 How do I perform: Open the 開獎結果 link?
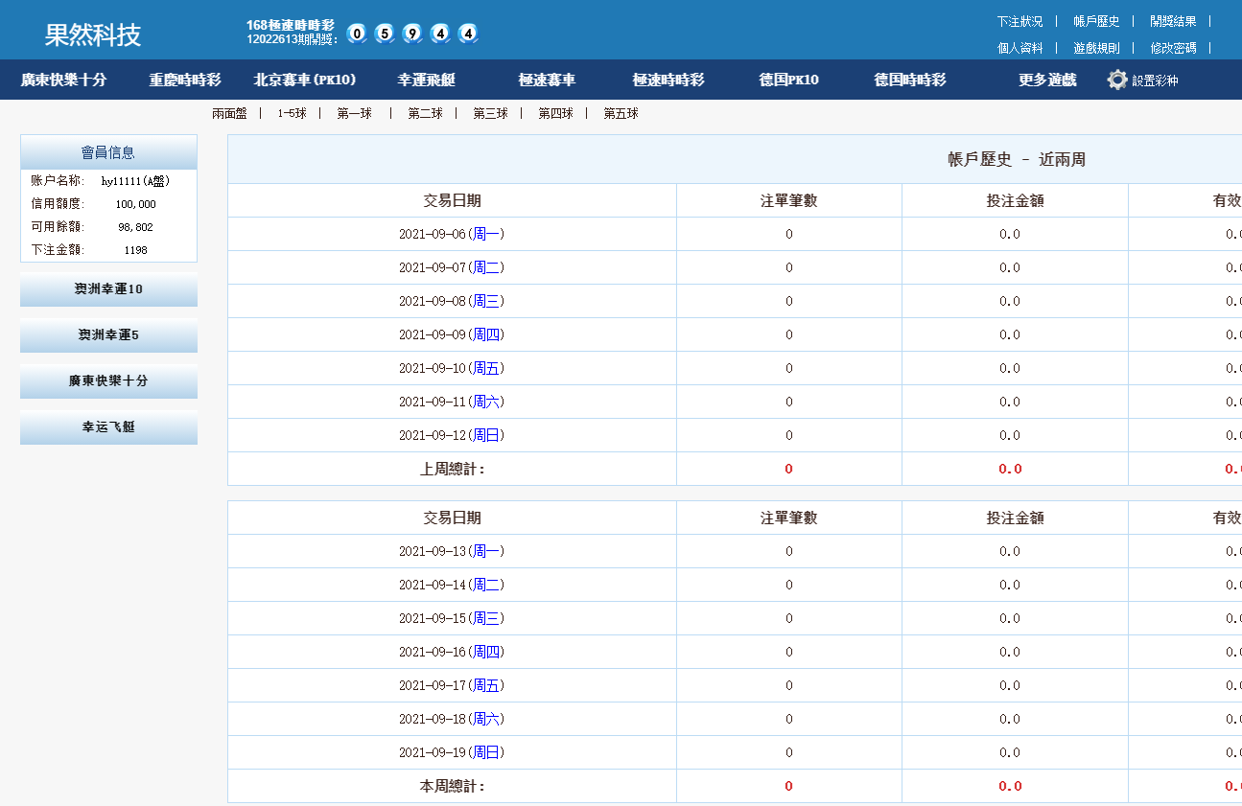click(x=1173, y=20)
